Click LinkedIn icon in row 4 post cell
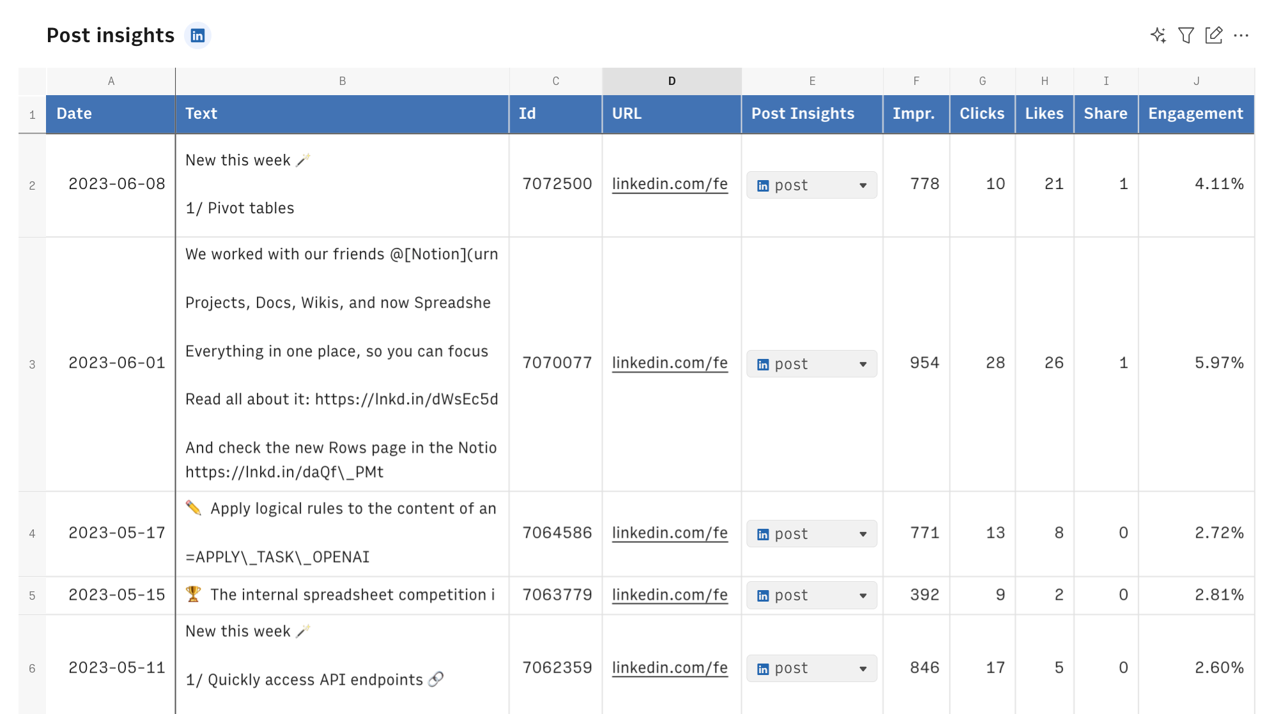The width and height of the screenshot is (1283, 714). (x=763, y=535)
